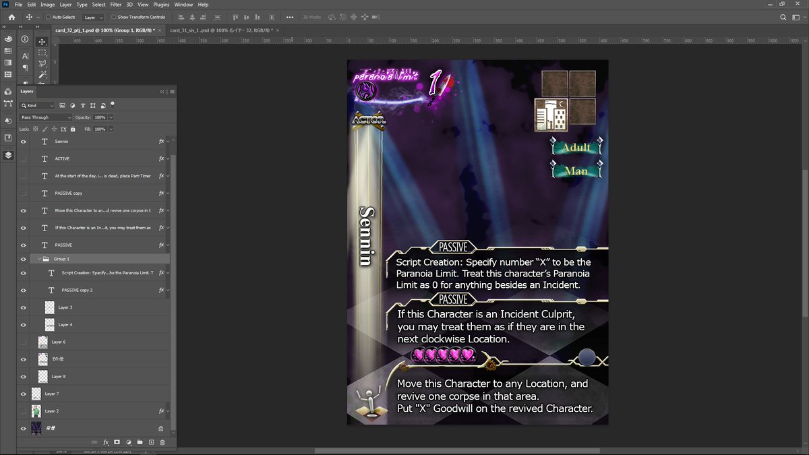Hide the Group 1 layer group
Screen dimensions: 809x455
point(24,259)
